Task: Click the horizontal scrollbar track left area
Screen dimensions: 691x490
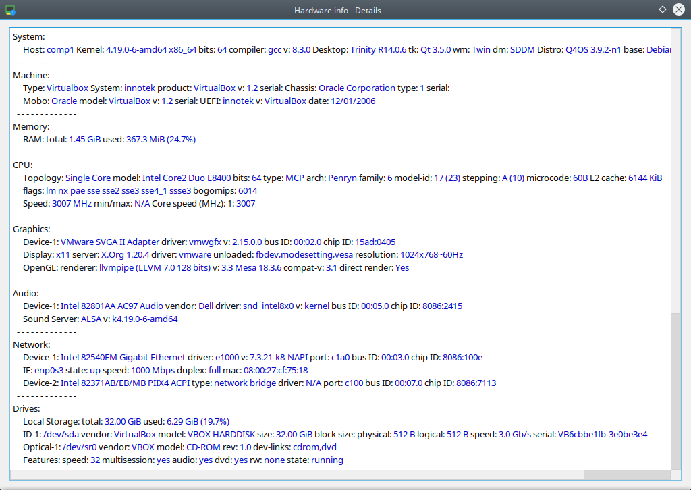Action: click(x=297, y=475)
